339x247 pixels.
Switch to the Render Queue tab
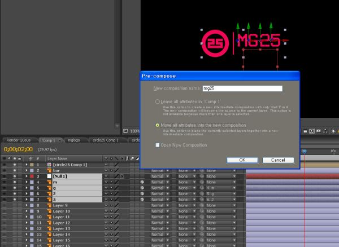click(19, 140)
